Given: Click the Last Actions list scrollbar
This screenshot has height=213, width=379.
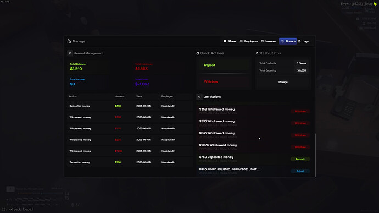Looking at the screenshot, I should click(x=315, y=155).
